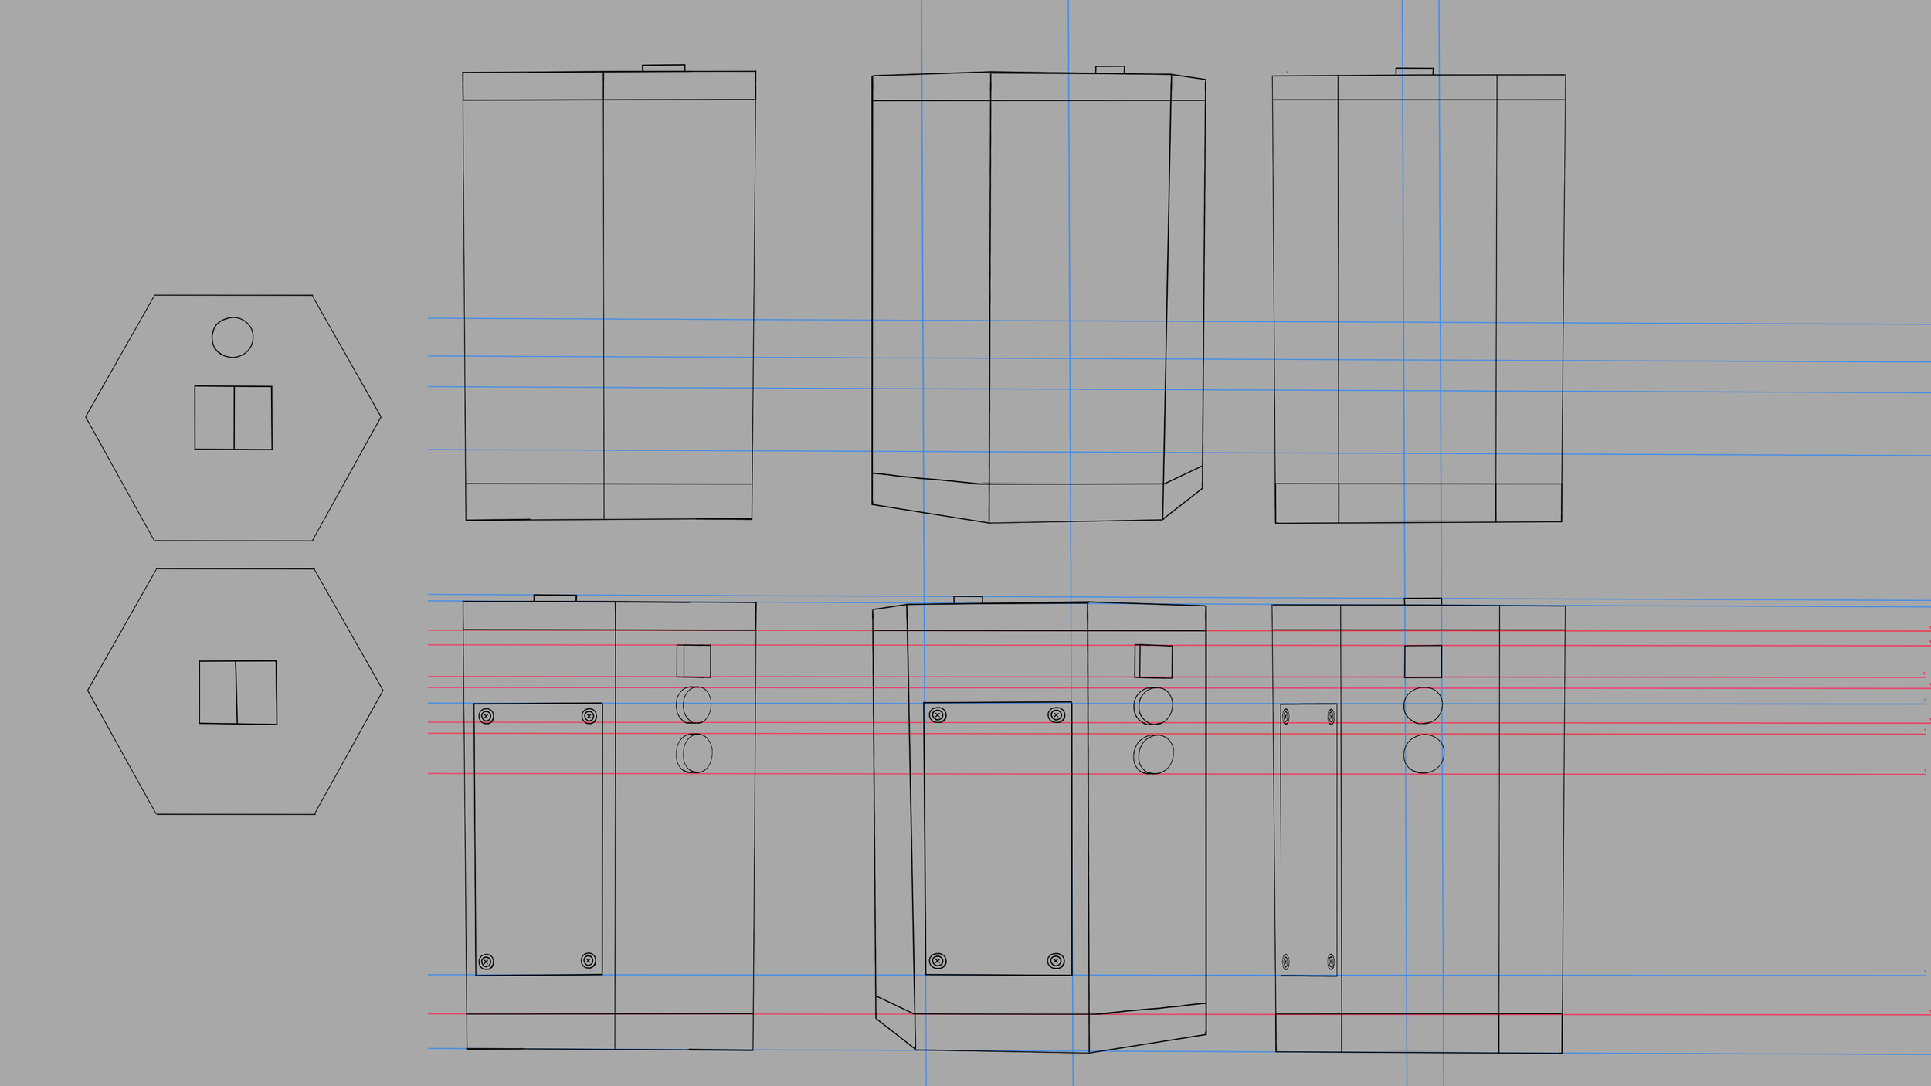The image size is (1931, 1086).
Task: Click center of large panel on bottom-middle box
Action: coord(998,838)
